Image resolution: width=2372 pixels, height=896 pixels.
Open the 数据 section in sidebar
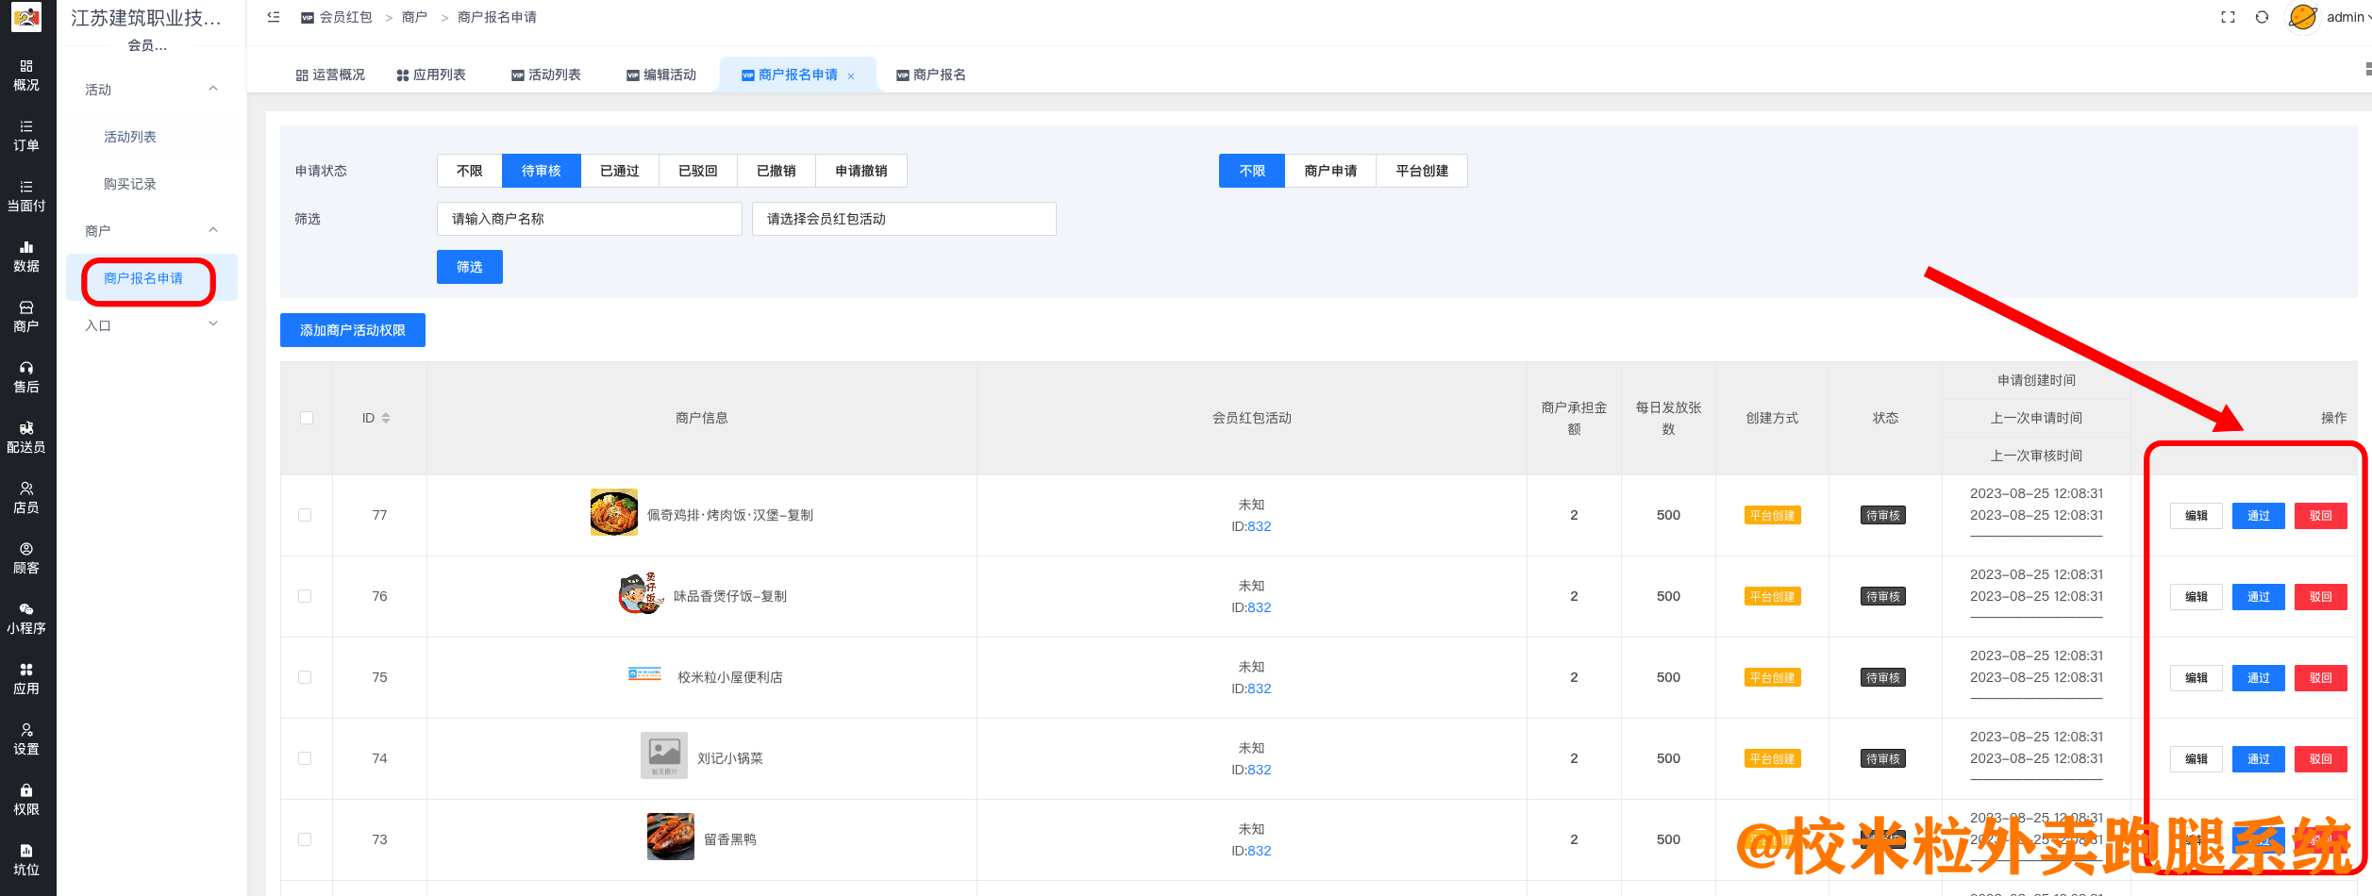click(26, 257)
